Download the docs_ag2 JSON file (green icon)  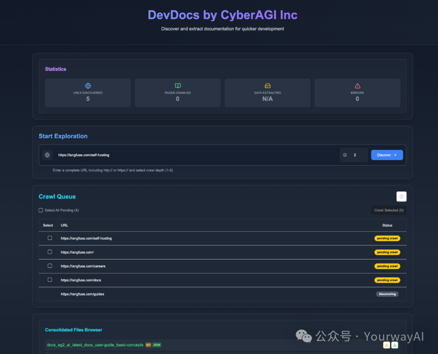point(395,345)
